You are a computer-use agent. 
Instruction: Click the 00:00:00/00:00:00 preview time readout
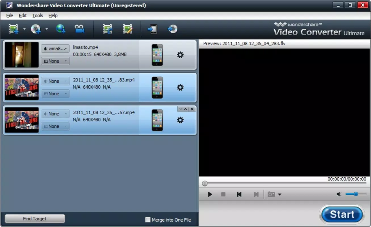347,179
